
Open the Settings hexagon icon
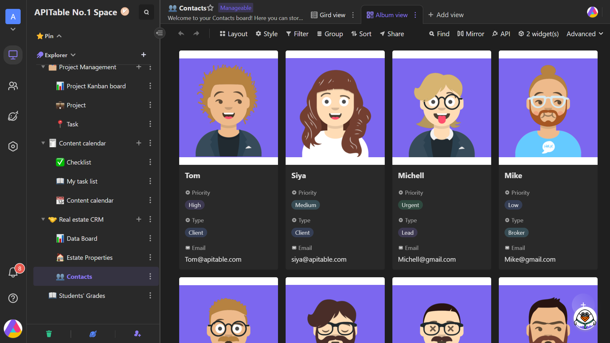point(13,146)
